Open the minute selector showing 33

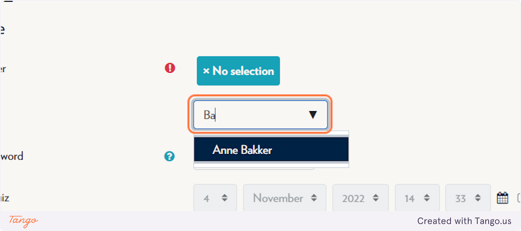468,198
